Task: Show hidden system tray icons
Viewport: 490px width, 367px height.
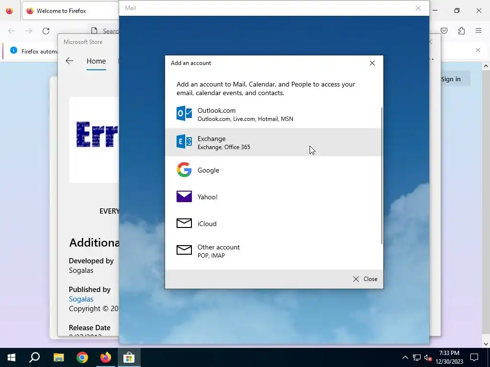Action: (x=405, y=357)
